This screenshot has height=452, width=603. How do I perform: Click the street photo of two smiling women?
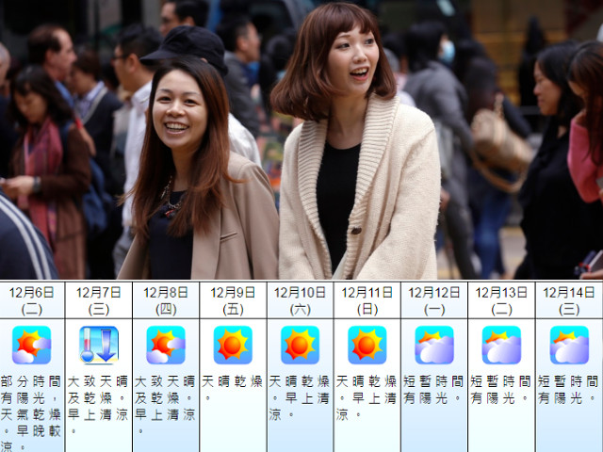[301, 139]
